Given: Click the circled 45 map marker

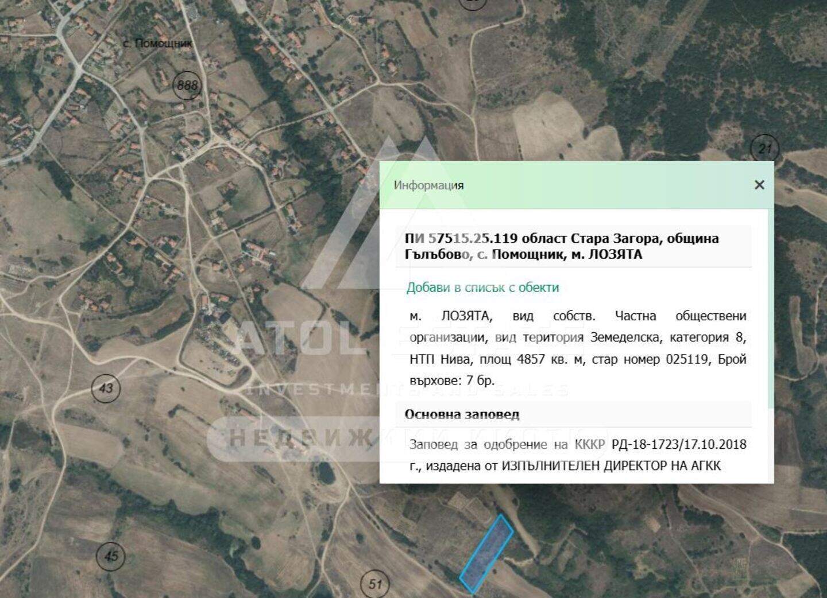Looking at the screenshot, I should point(111,556).
